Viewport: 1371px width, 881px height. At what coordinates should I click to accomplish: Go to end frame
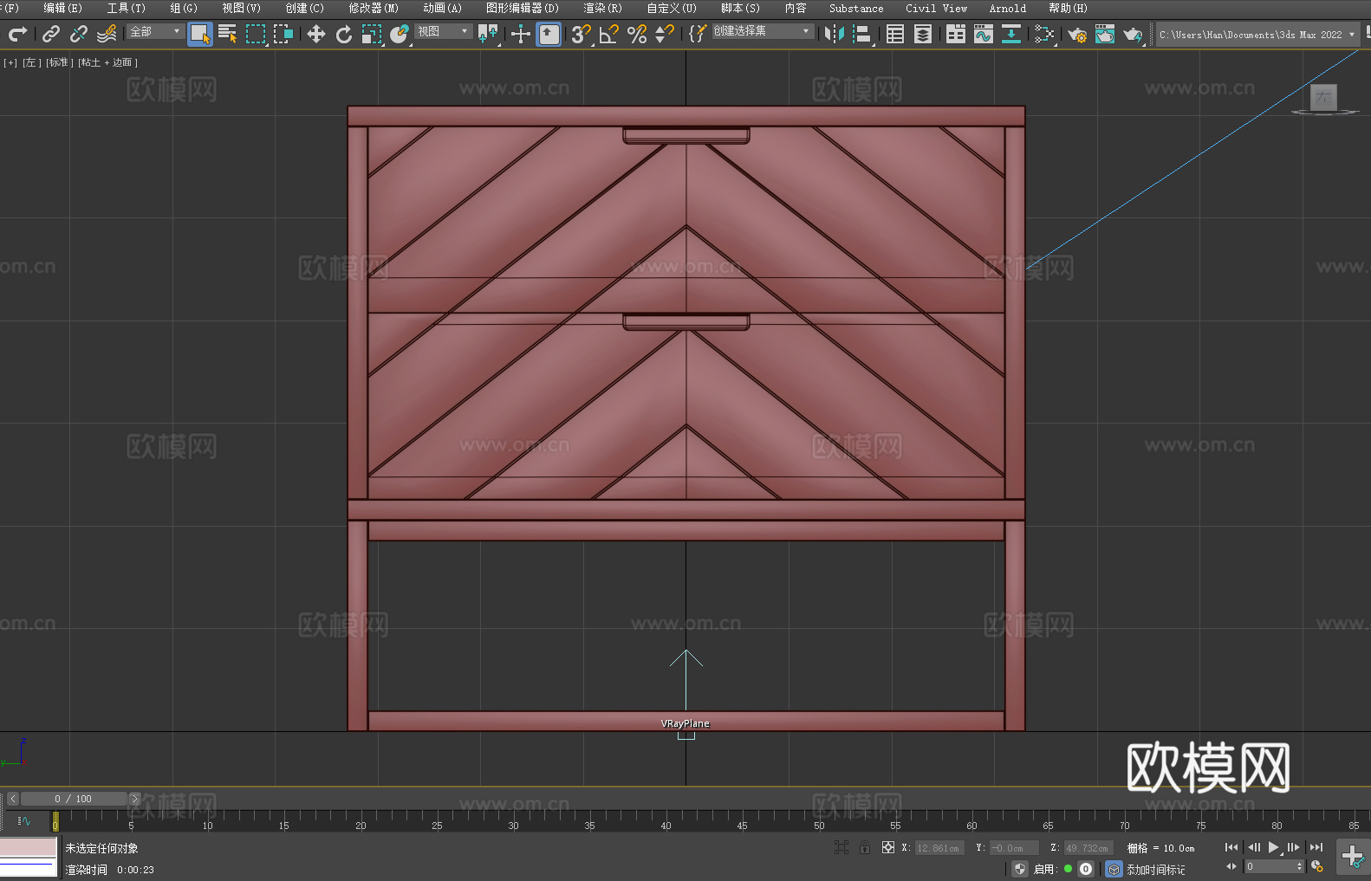(x=1316, y=847)
